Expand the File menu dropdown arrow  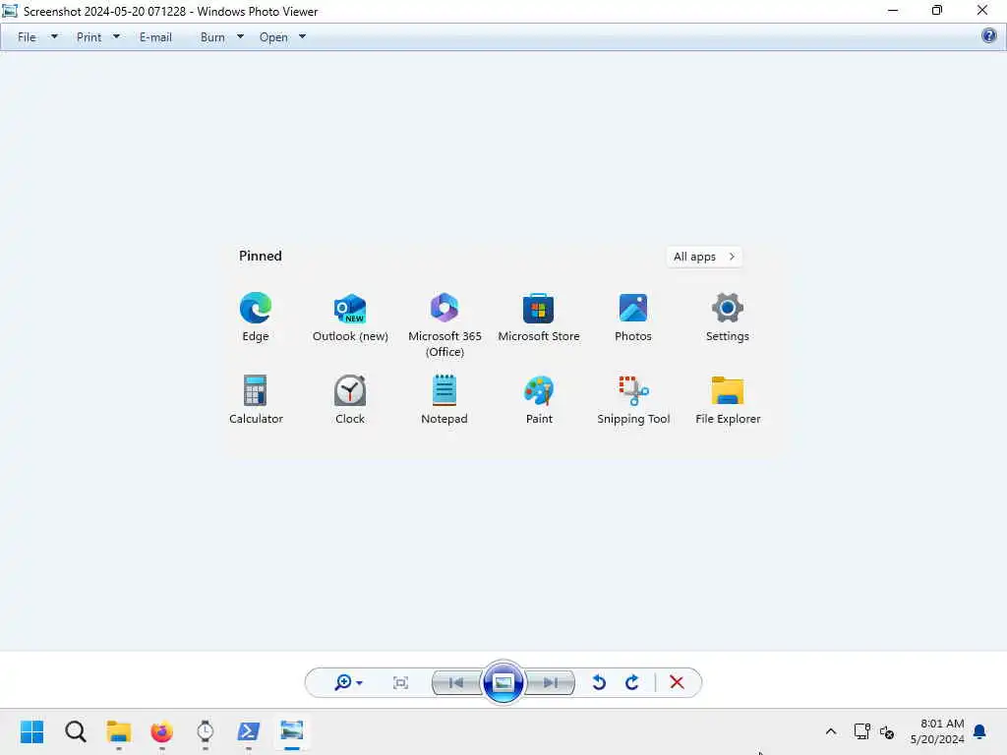(x=55, y=36)
